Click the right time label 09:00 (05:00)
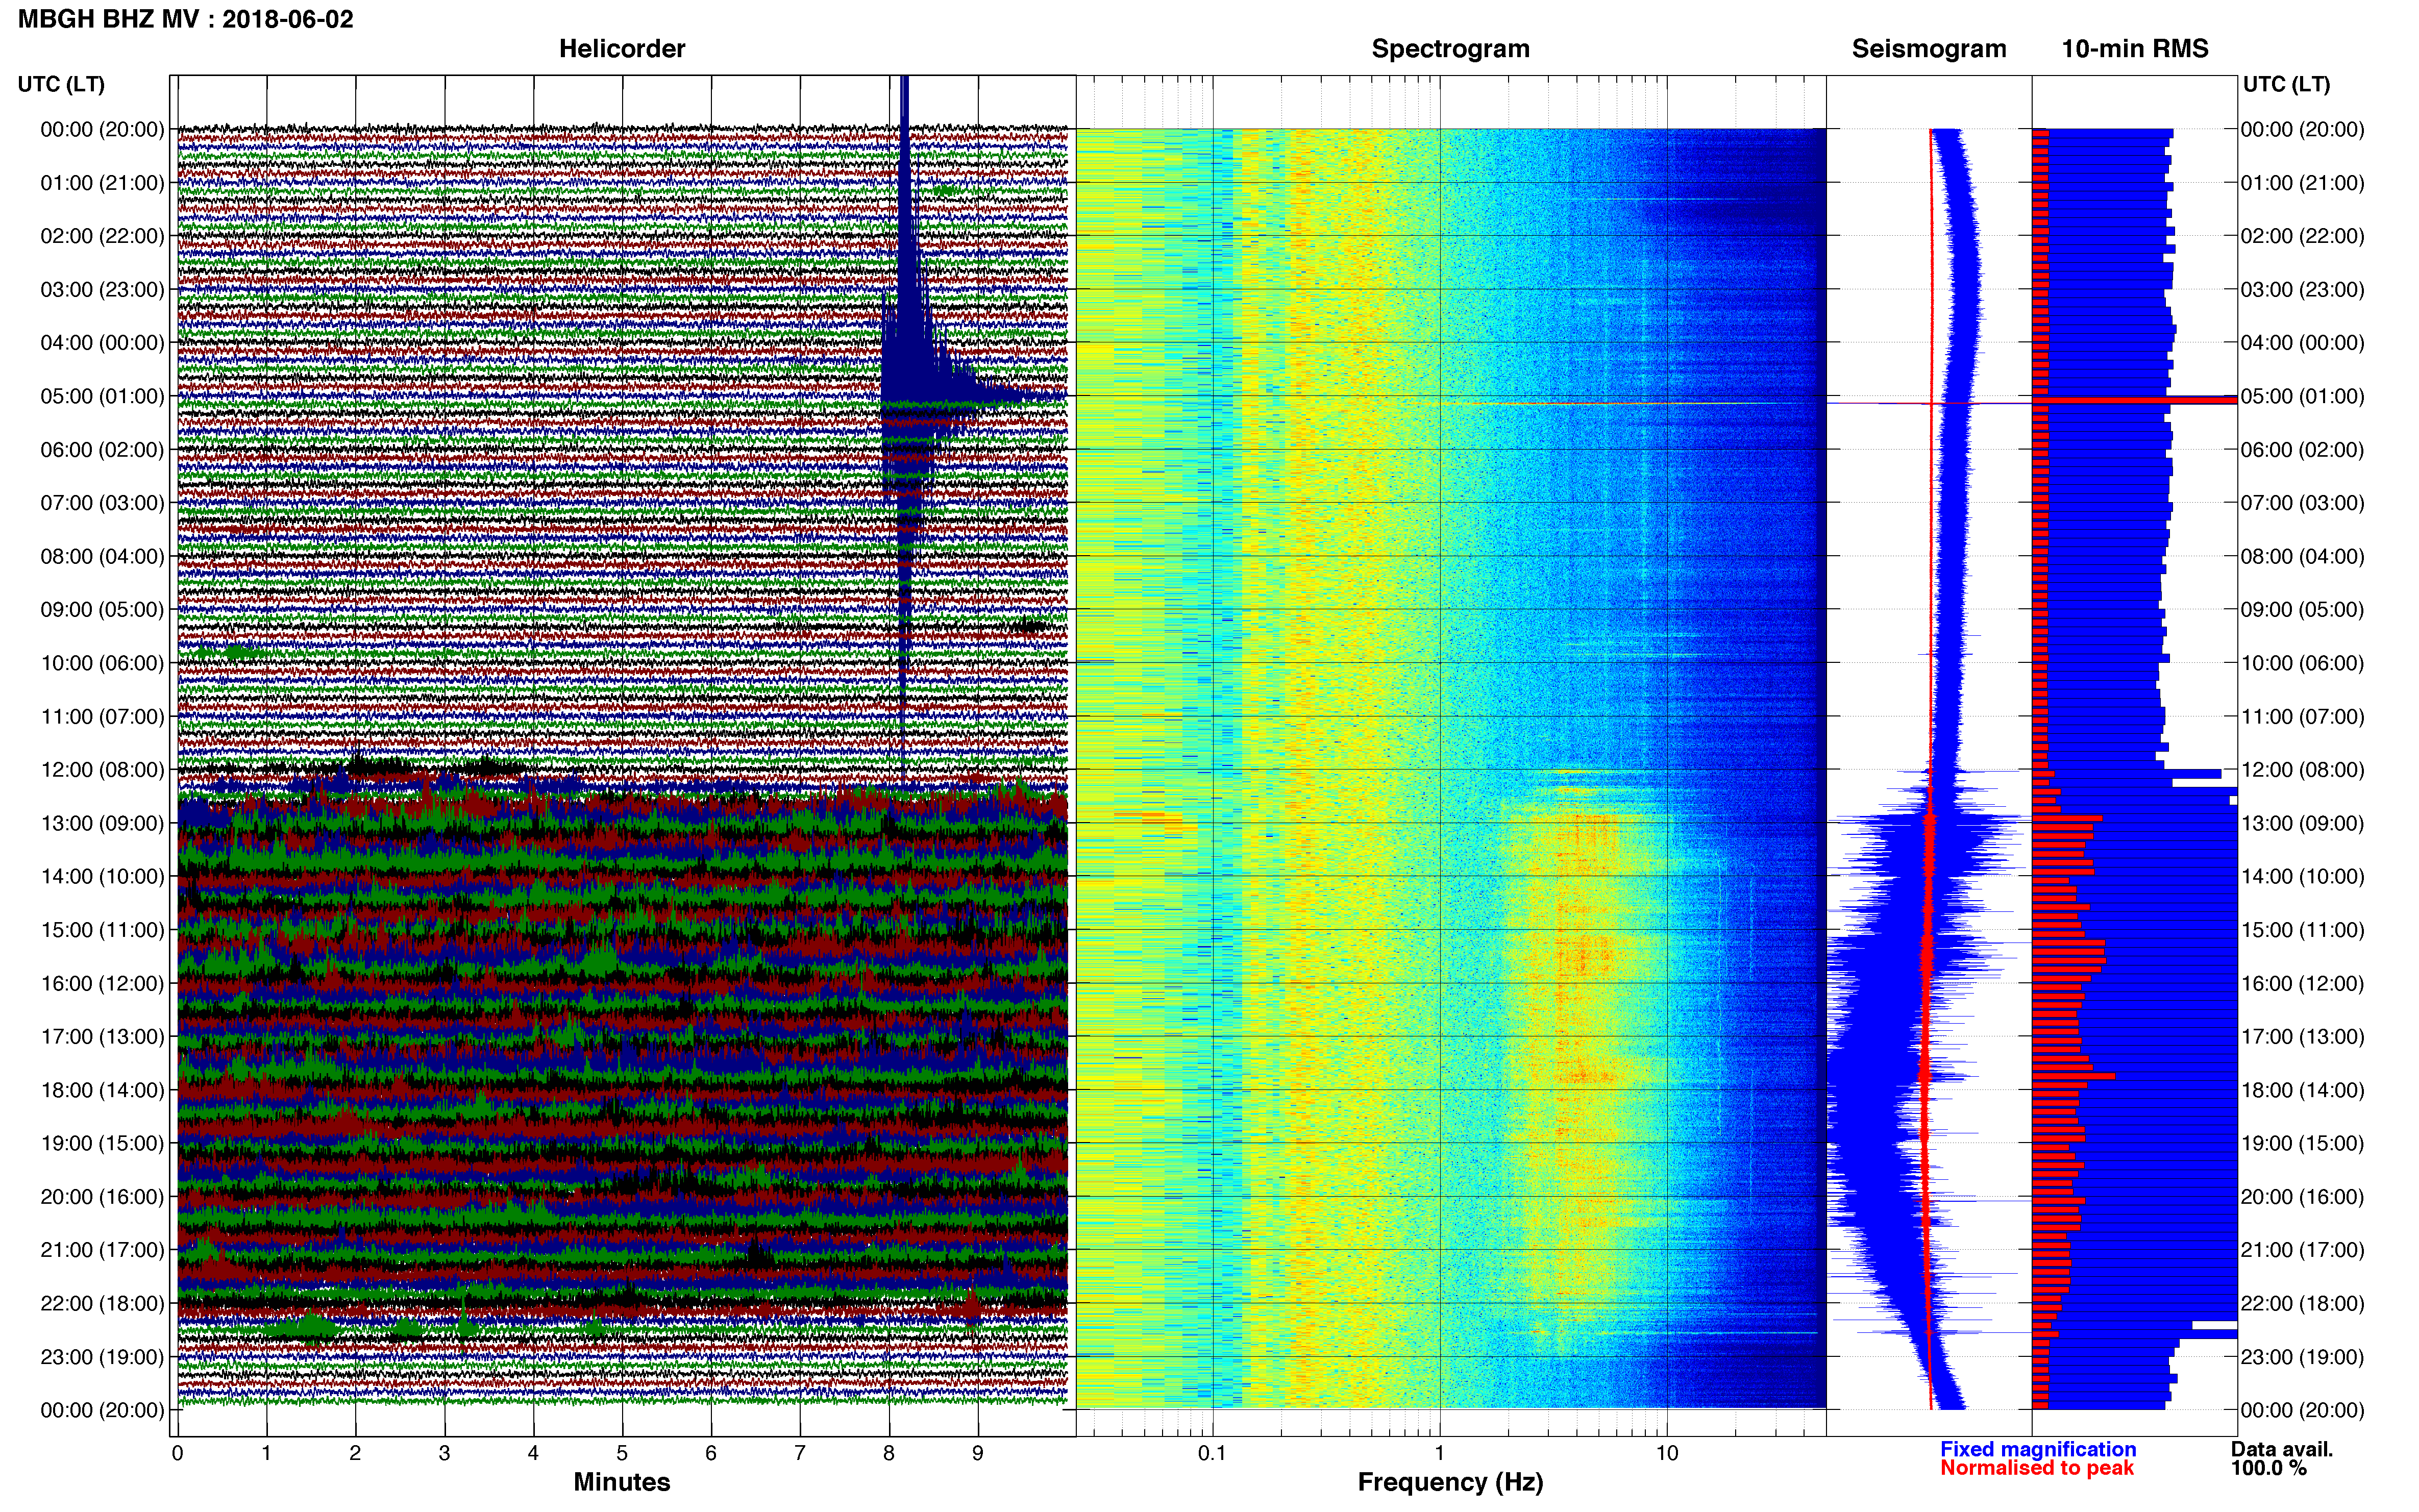Viewport: 2419px width, 1512px height. pos(2303,610)
